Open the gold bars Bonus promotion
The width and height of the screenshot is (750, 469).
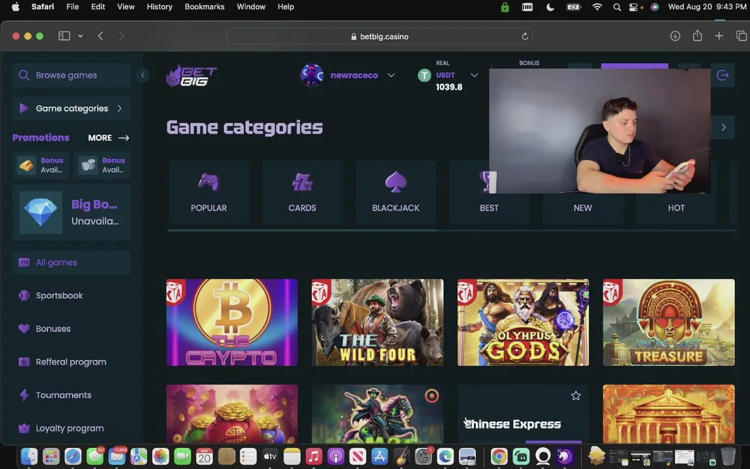[x=40, y=165]
